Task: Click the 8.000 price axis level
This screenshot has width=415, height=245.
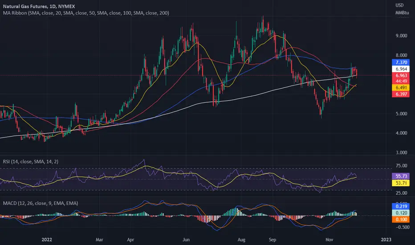Action: pos(401,55)
